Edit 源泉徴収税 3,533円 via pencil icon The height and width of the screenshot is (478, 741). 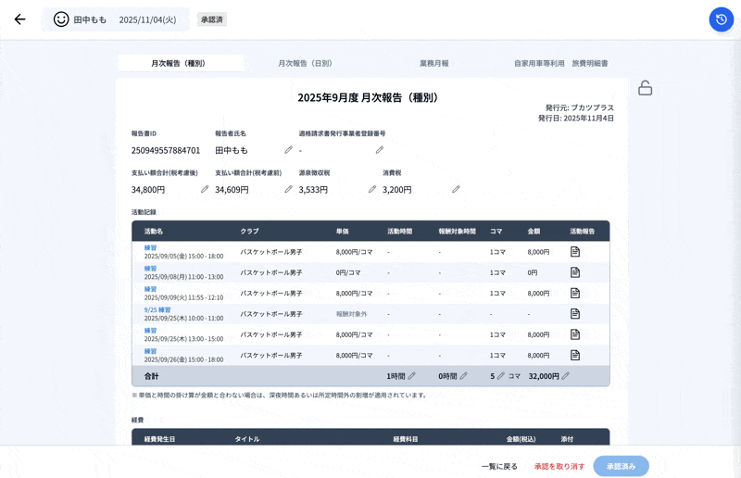(x=372, y=189)
